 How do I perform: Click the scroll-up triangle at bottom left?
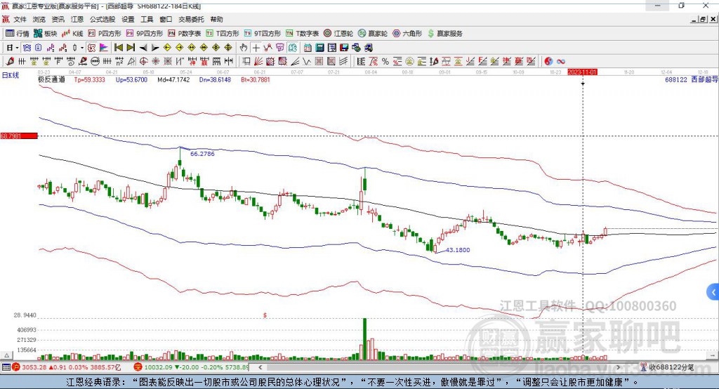pos(6,355)
